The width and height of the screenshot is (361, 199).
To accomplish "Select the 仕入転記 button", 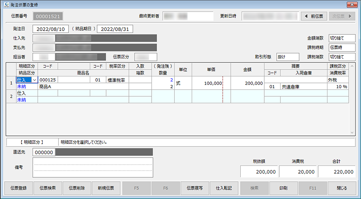I will 224,188.
